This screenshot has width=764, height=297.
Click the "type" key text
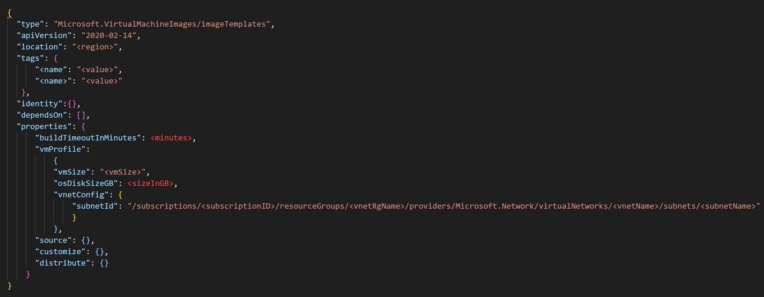pos(30,24)
